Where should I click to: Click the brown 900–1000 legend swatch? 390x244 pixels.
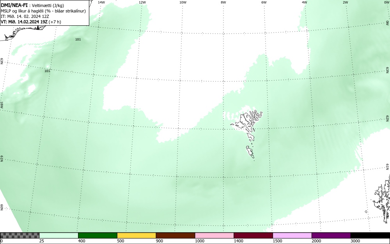175,235
